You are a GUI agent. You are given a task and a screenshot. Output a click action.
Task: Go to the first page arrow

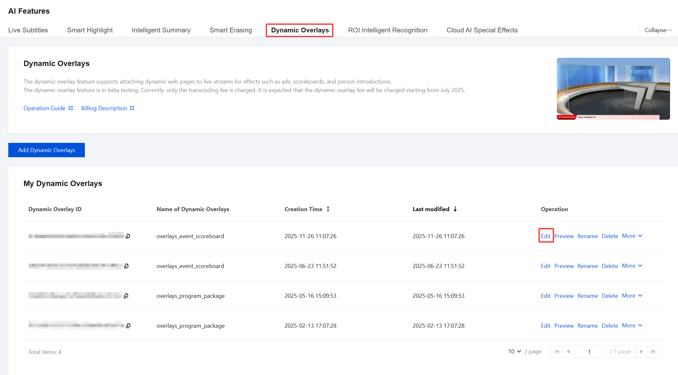557,352
